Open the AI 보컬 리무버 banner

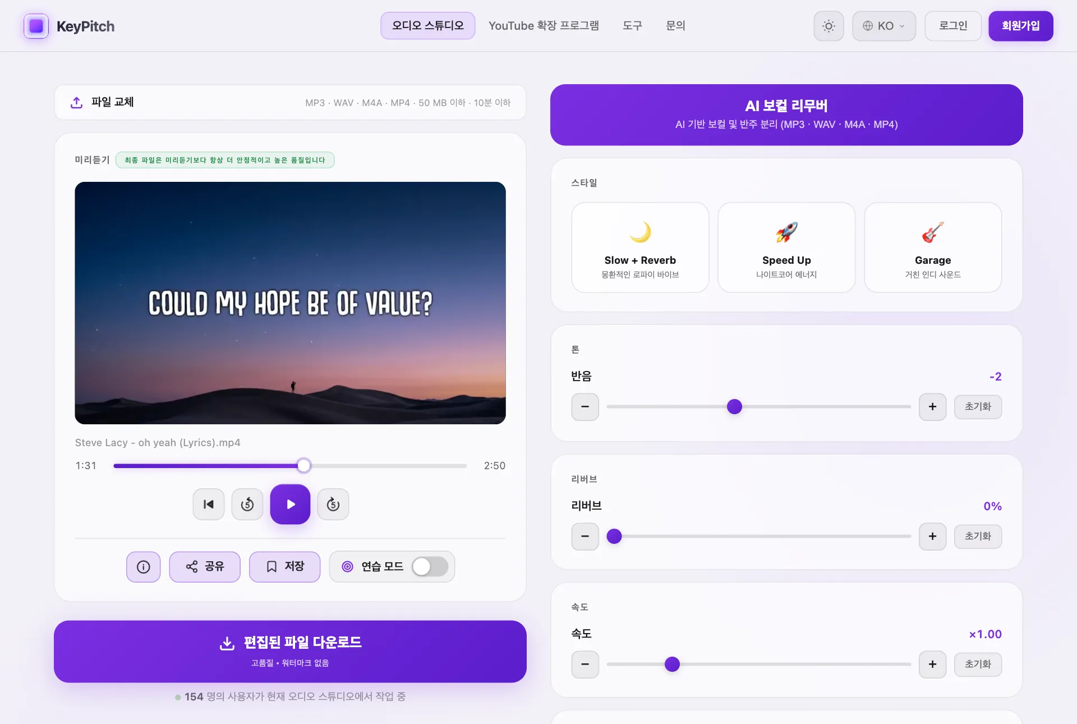pos(786,114)
